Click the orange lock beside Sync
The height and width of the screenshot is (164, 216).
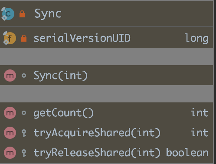22,14
